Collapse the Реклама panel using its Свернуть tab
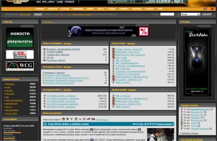This screenshot has height=141, width=217. click(x=204, y=26)
